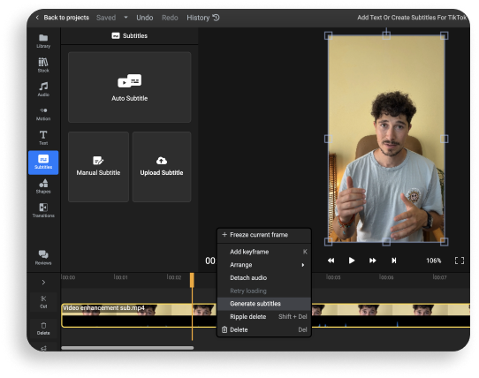Click the Subtitles panel header
479x378 pixels.
coord(130,36)
